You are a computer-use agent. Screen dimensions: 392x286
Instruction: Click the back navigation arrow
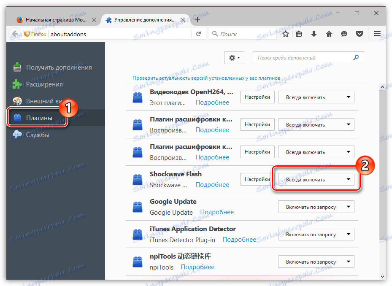click(15, 34)
